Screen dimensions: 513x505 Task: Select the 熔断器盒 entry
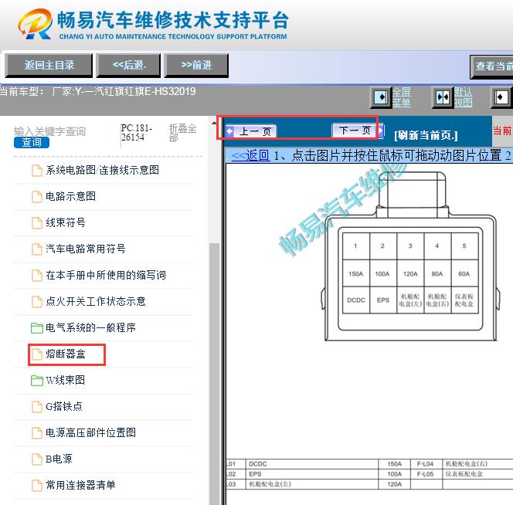(x=66, y=354)
